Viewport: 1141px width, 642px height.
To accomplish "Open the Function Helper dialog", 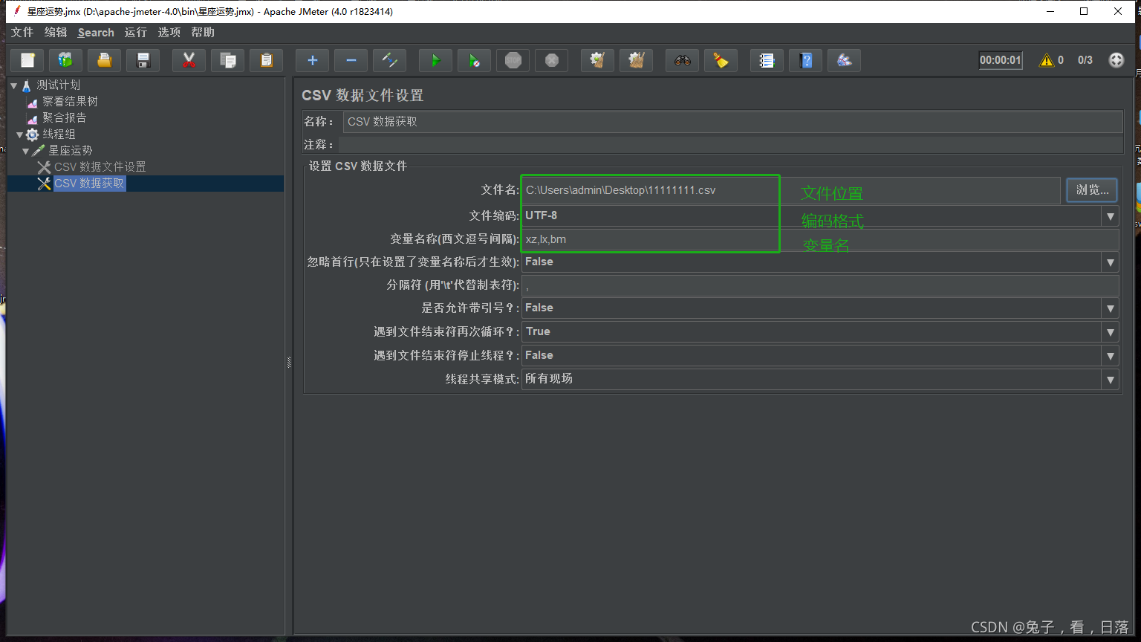I will [x=843, y=60].
